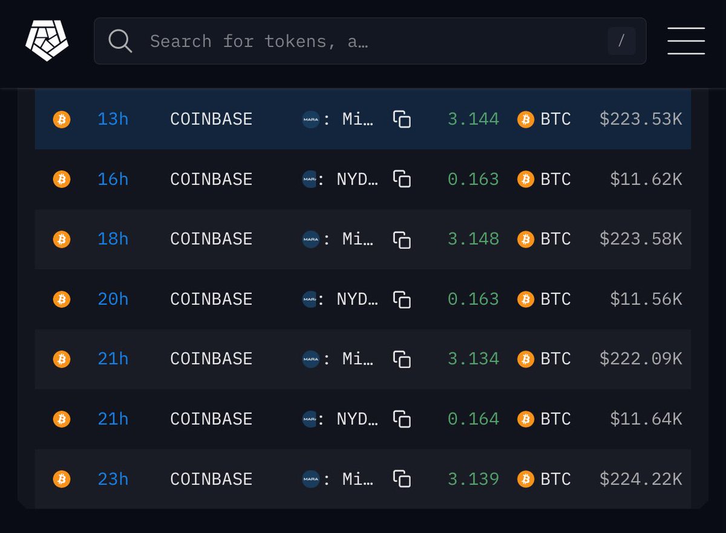Copy address in the 23h row

point(402,479)
